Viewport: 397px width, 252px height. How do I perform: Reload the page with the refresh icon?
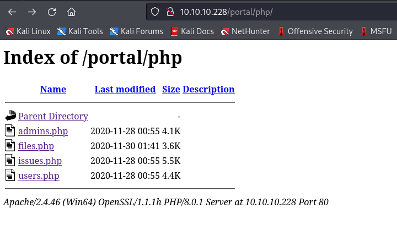[x=52, y=12]
